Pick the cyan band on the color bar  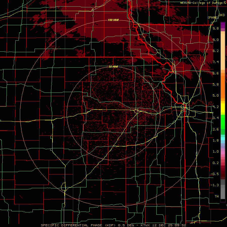click(x=223, y=139)
